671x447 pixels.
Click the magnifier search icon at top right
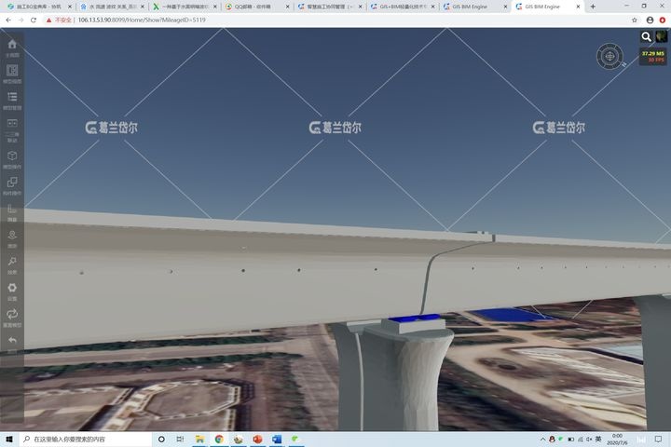click(x=646, y=37)
